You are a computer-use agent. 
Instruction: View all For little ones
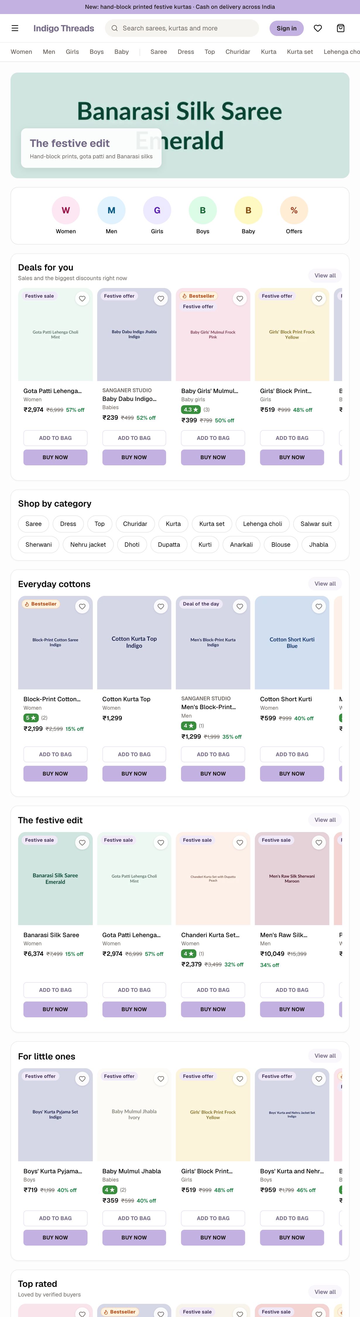point(325,1056)
